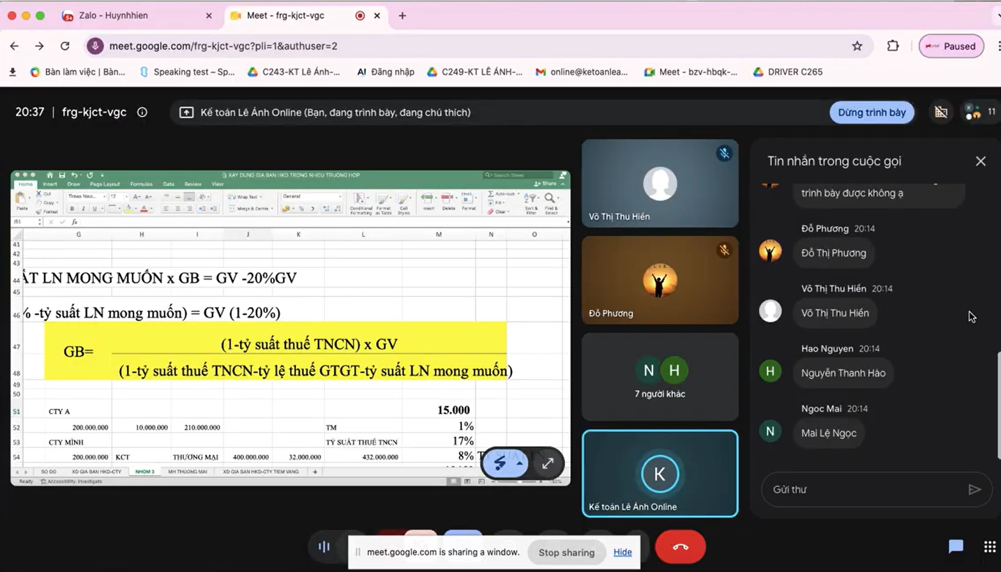Click the annotation pen tool on the shared screen
1001x572 pixels.
click(x=500, y=464)
